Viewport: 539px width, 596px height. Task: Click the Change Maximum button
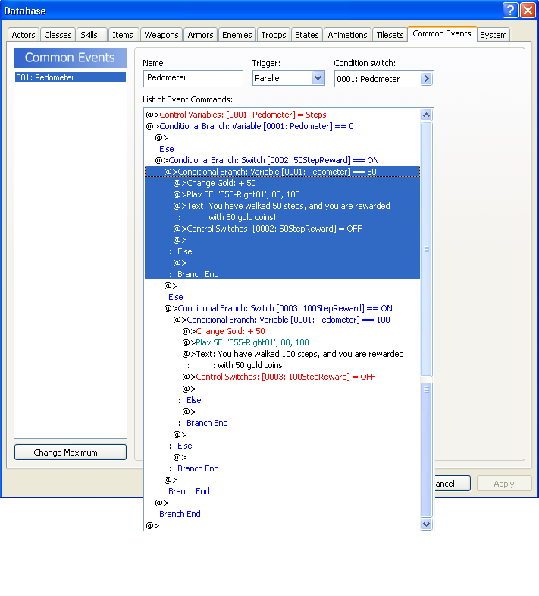(x=71, y=453)
